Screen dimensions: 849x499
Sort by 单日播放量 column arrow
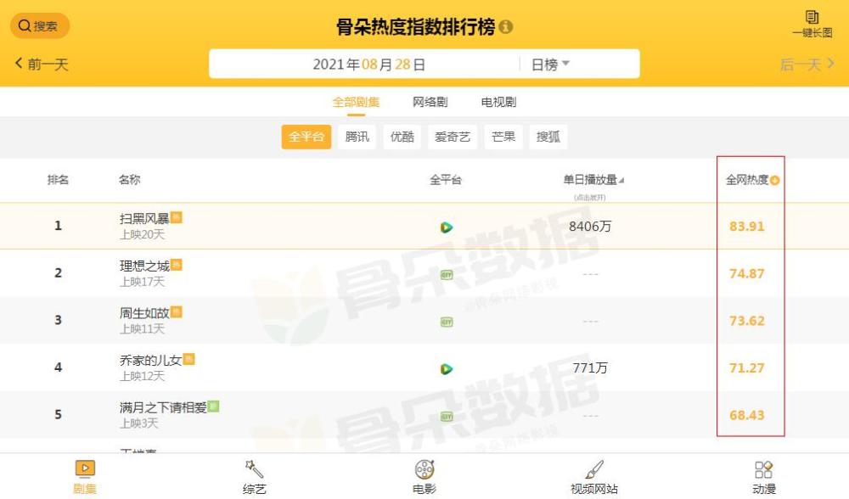[621, 181]
